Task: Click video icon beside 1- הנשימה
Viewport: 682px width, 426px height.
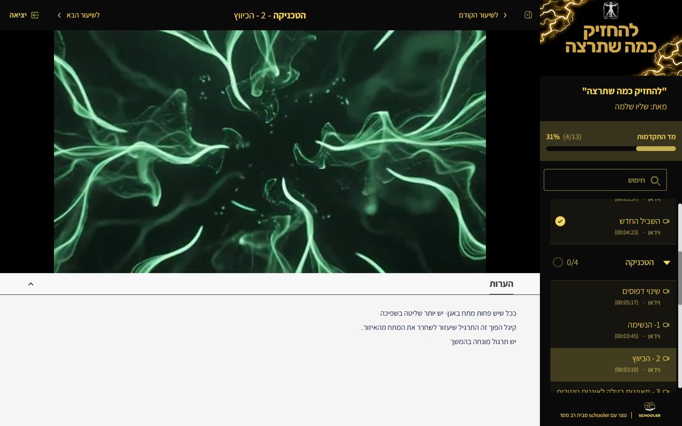Action: (666, 325)
